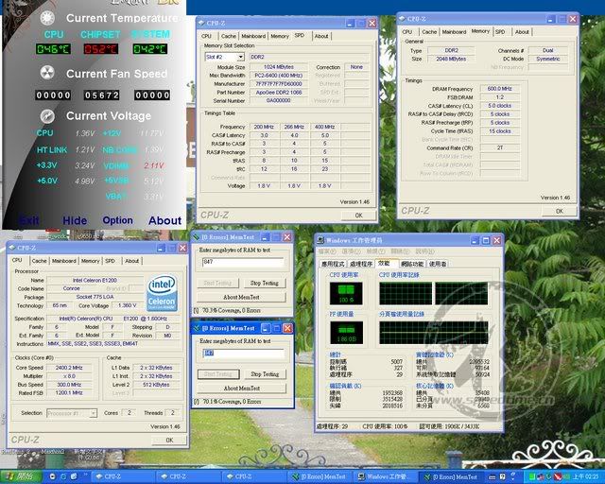
Task: Open the Slot #2 memory slot dropdown
Action: 241,57
